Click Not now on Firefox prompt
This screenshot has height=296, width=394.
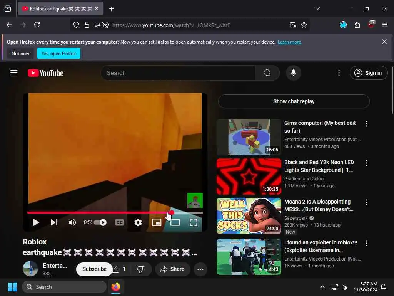pos(20,53)
